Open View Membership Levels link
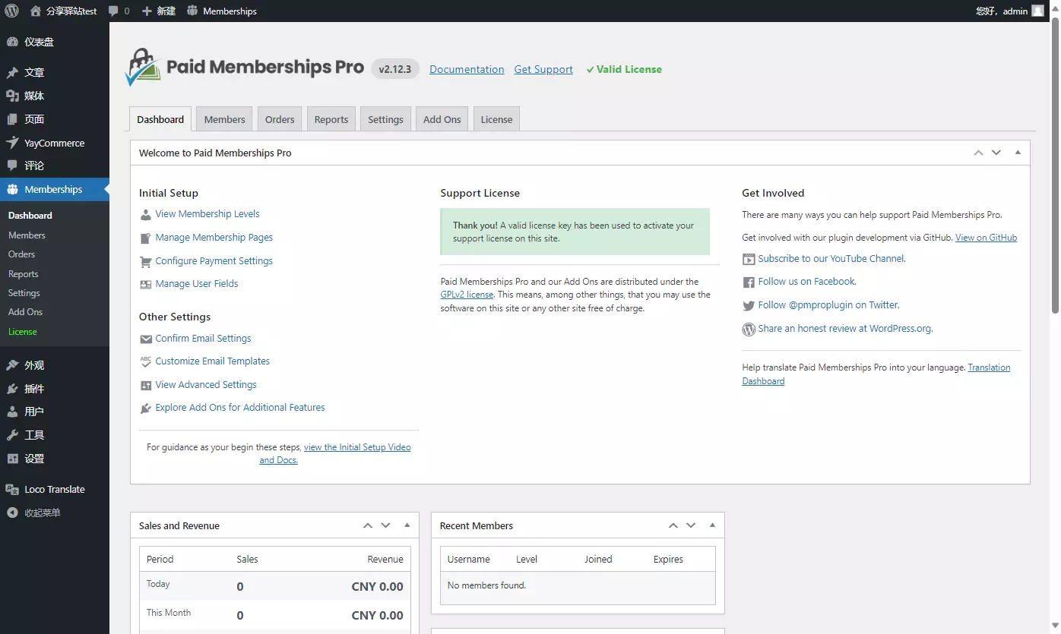Viewport: 1061px width, 634px height. pyautogui.click(x=207, y=214)
